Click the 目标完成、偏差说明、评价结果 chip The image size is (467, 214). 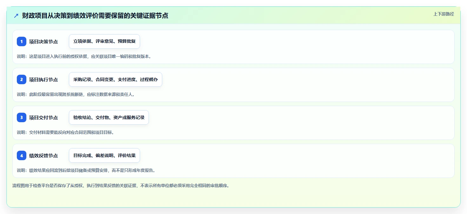tap(104, 155)
